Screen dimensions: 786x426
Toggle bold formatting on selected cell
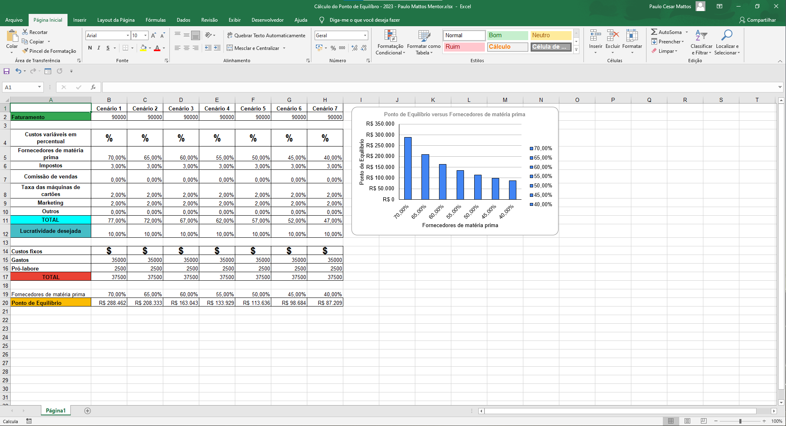pos(90,48)
